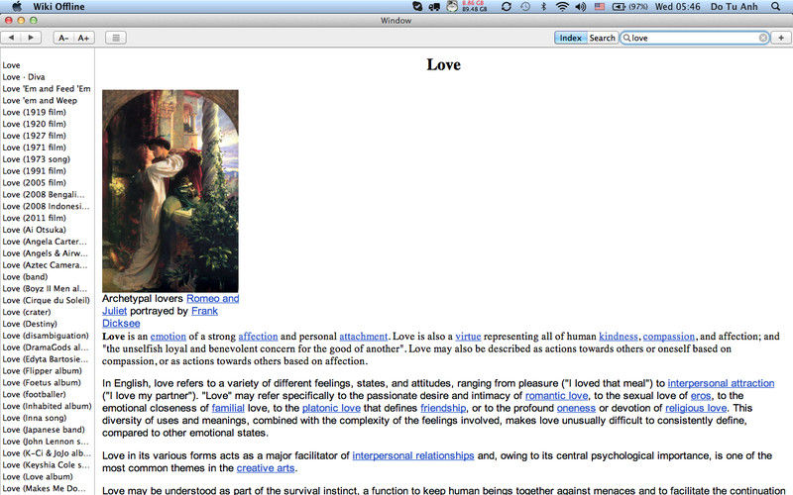This screenshot has width=793, height=495.
Task: Select Love (disambiguation) in index
Action: (x=46, y=336)
